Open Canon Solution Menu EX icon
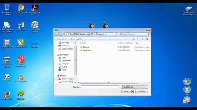This screenshot has width=197, height=110. (7, 44)
